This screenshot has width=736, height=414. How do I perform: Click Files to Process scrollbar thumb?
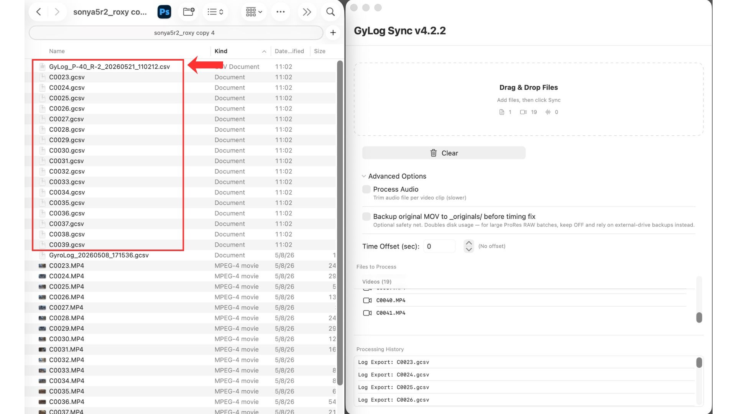click(x=699, y=317)
